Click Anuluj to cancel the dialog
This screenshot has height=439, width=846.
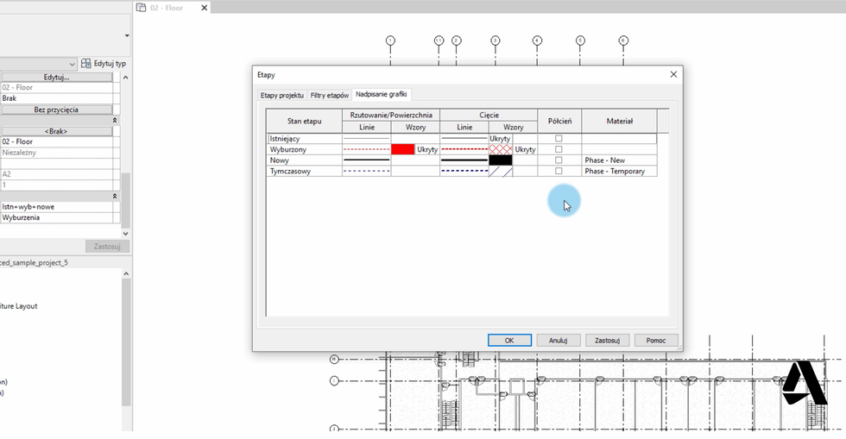coord(559,341)
